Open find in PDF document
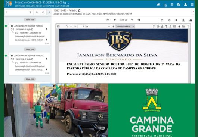Image resolution: width=198 pixels, height=137 pixels. (66, 27)
